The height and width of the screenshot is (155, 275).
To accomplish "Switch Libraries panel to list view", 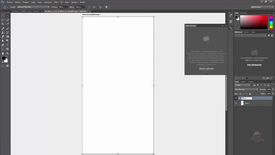I will coord(272,35).
